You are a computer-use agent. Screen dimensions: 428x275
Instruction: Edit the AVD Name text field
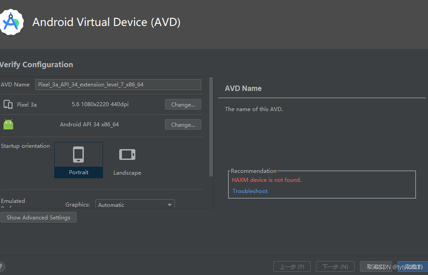coord(118,85)
